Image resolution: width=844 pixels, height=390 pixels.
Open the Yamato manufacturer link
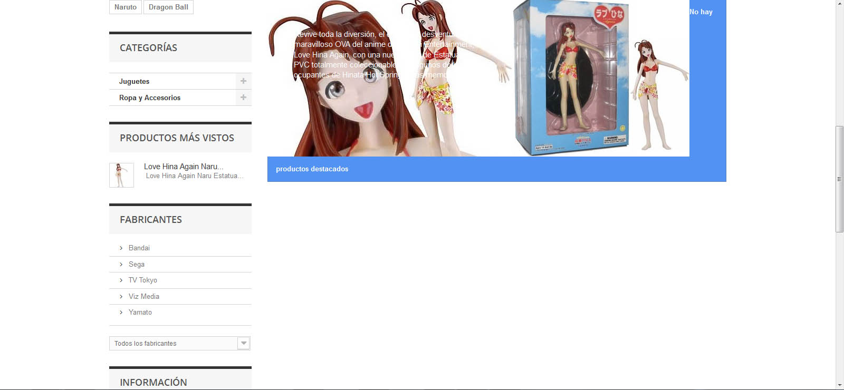click(x=140, y=313)
